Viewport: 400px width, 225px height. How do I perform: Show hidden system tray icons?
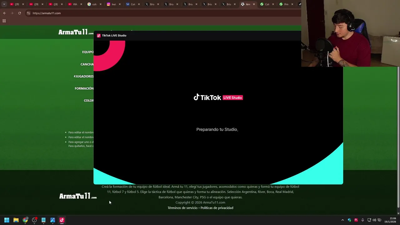[342, 220]
